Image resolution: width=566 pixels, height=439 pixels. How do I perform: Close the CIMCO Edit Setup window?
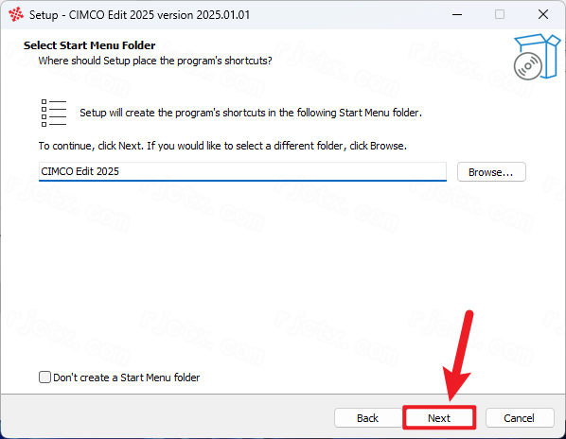(x=543, y=15)
